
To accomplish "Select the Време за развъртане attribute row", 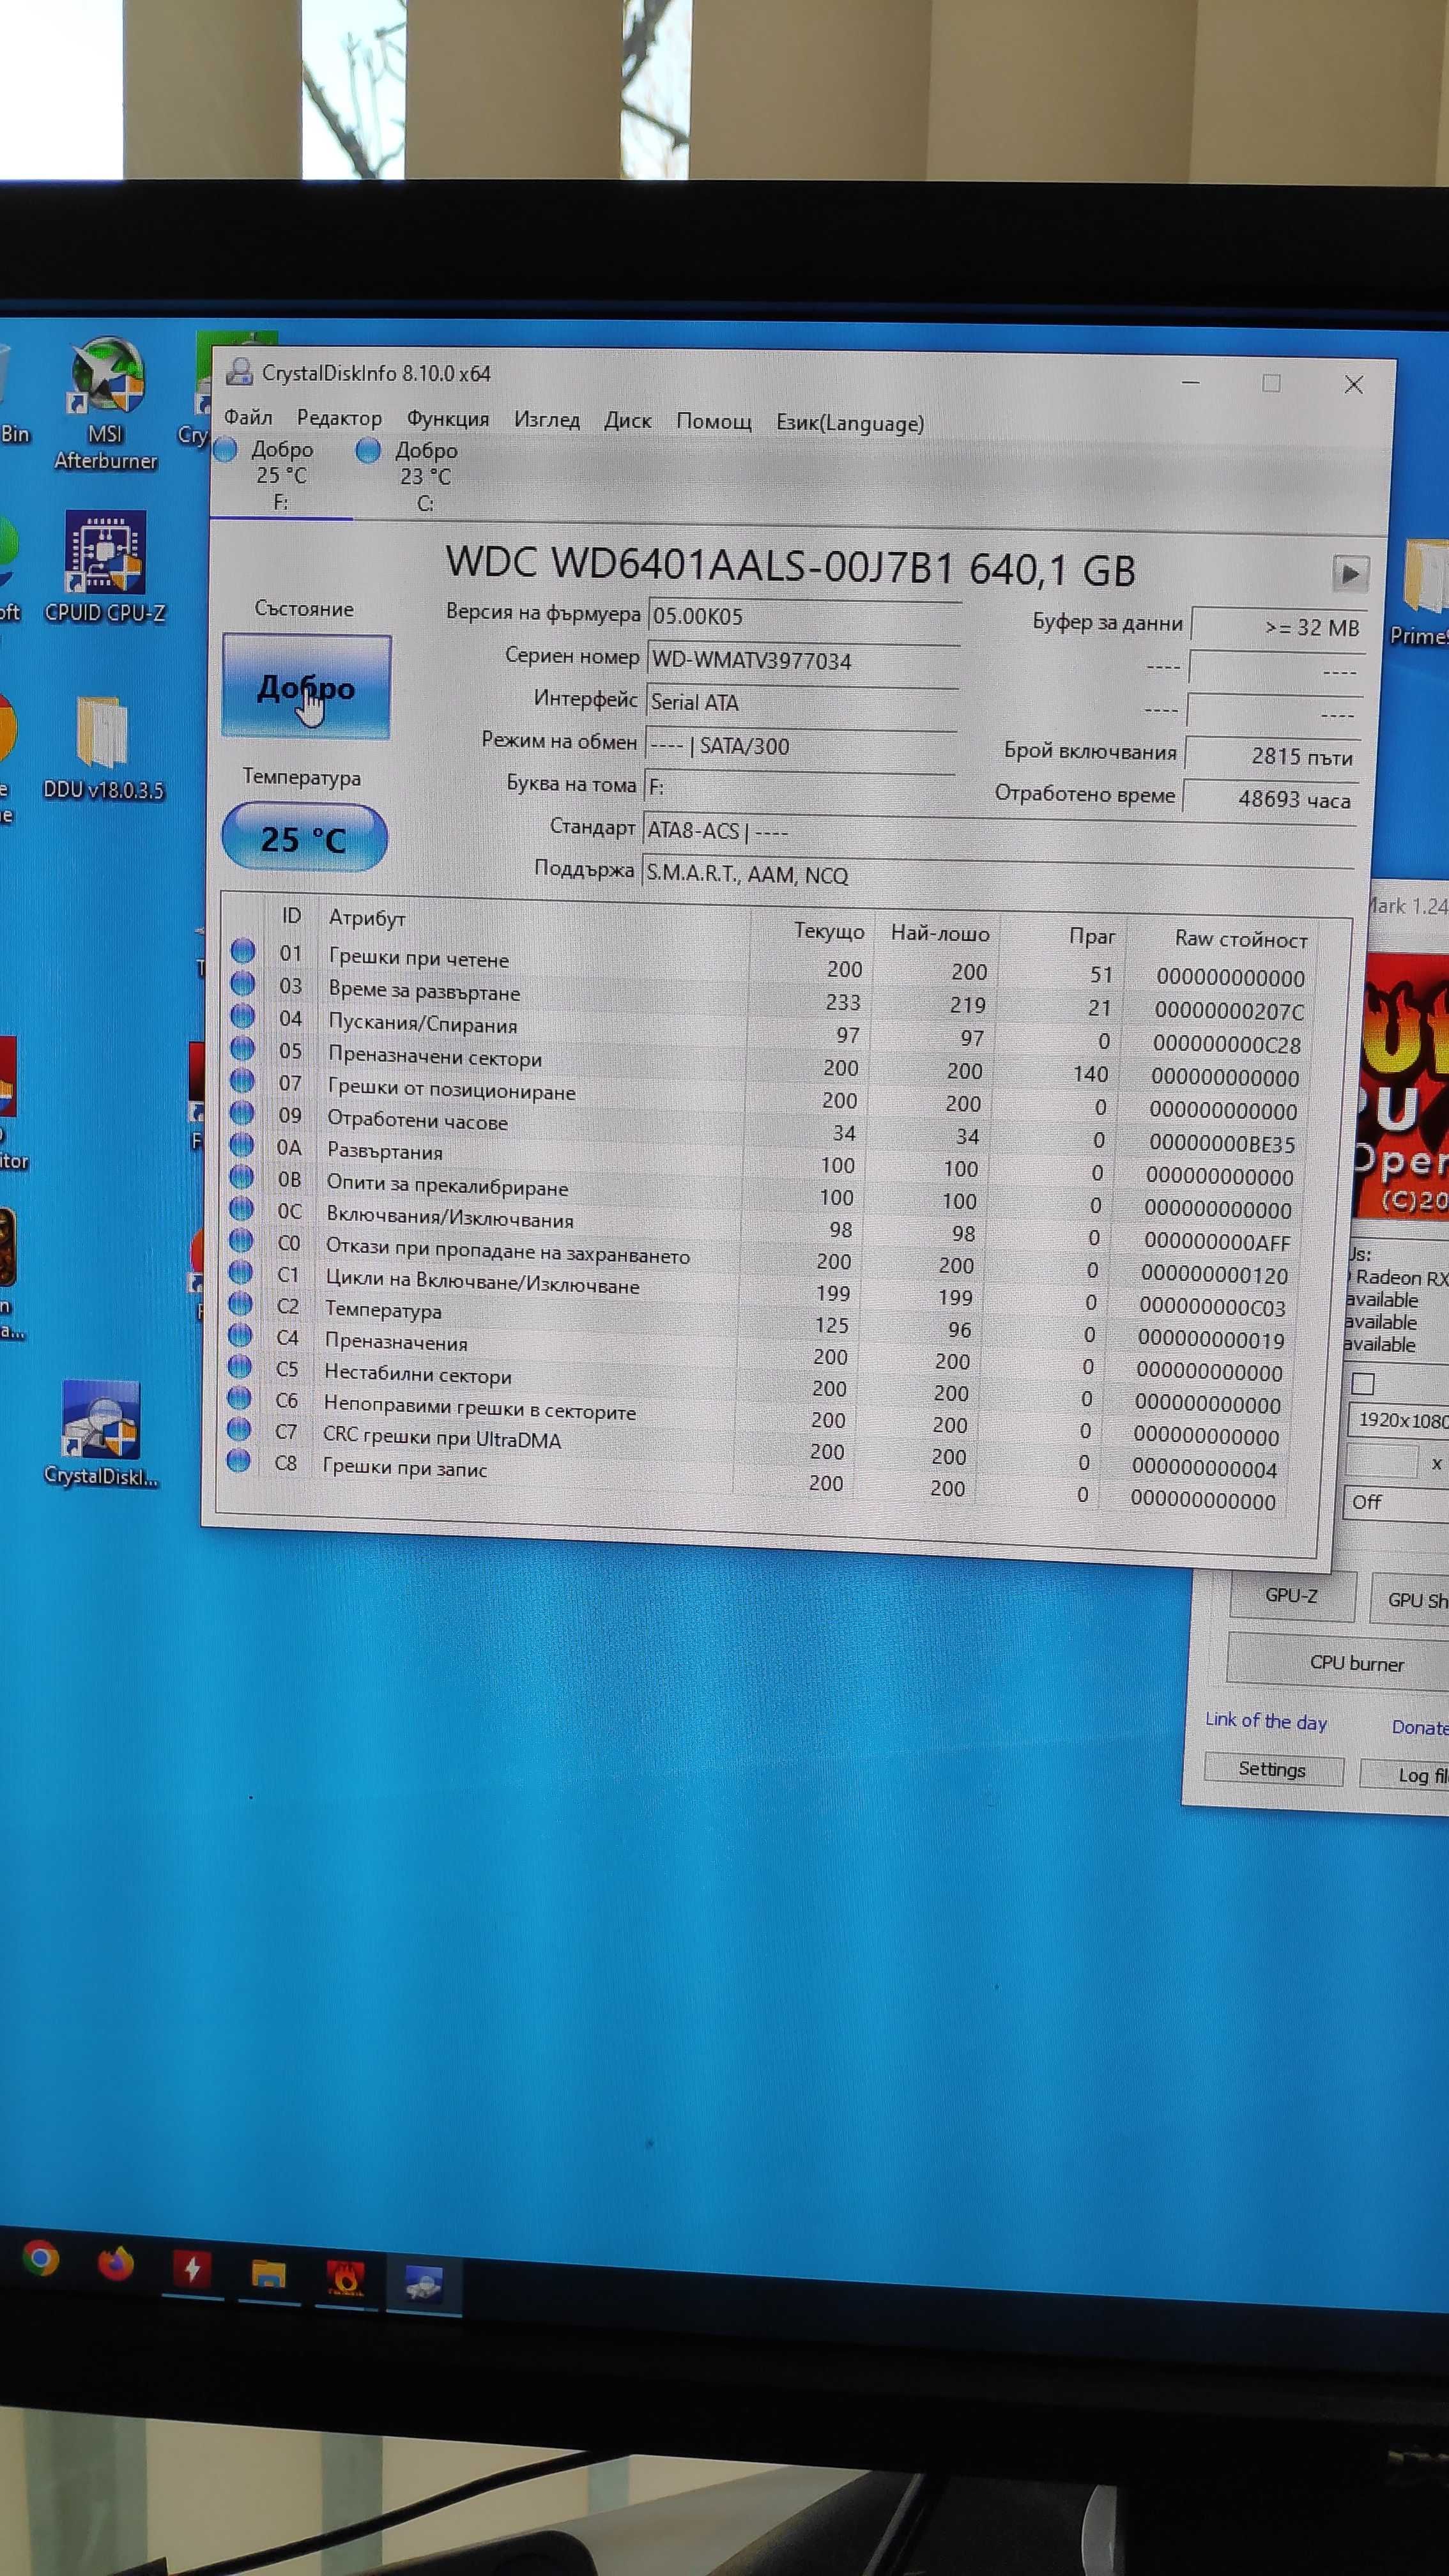I will click(x=767, y=998).
